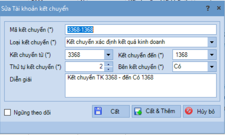Increase Thứ tự kết chuyển with up arrow
225x135 pixels.
click(108, 64)
